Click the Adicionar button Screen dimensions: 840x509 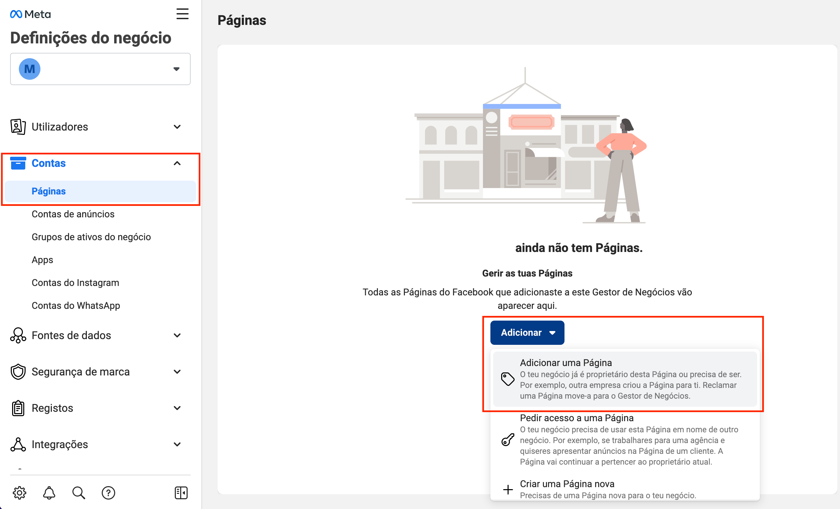[x=527, y=332]
